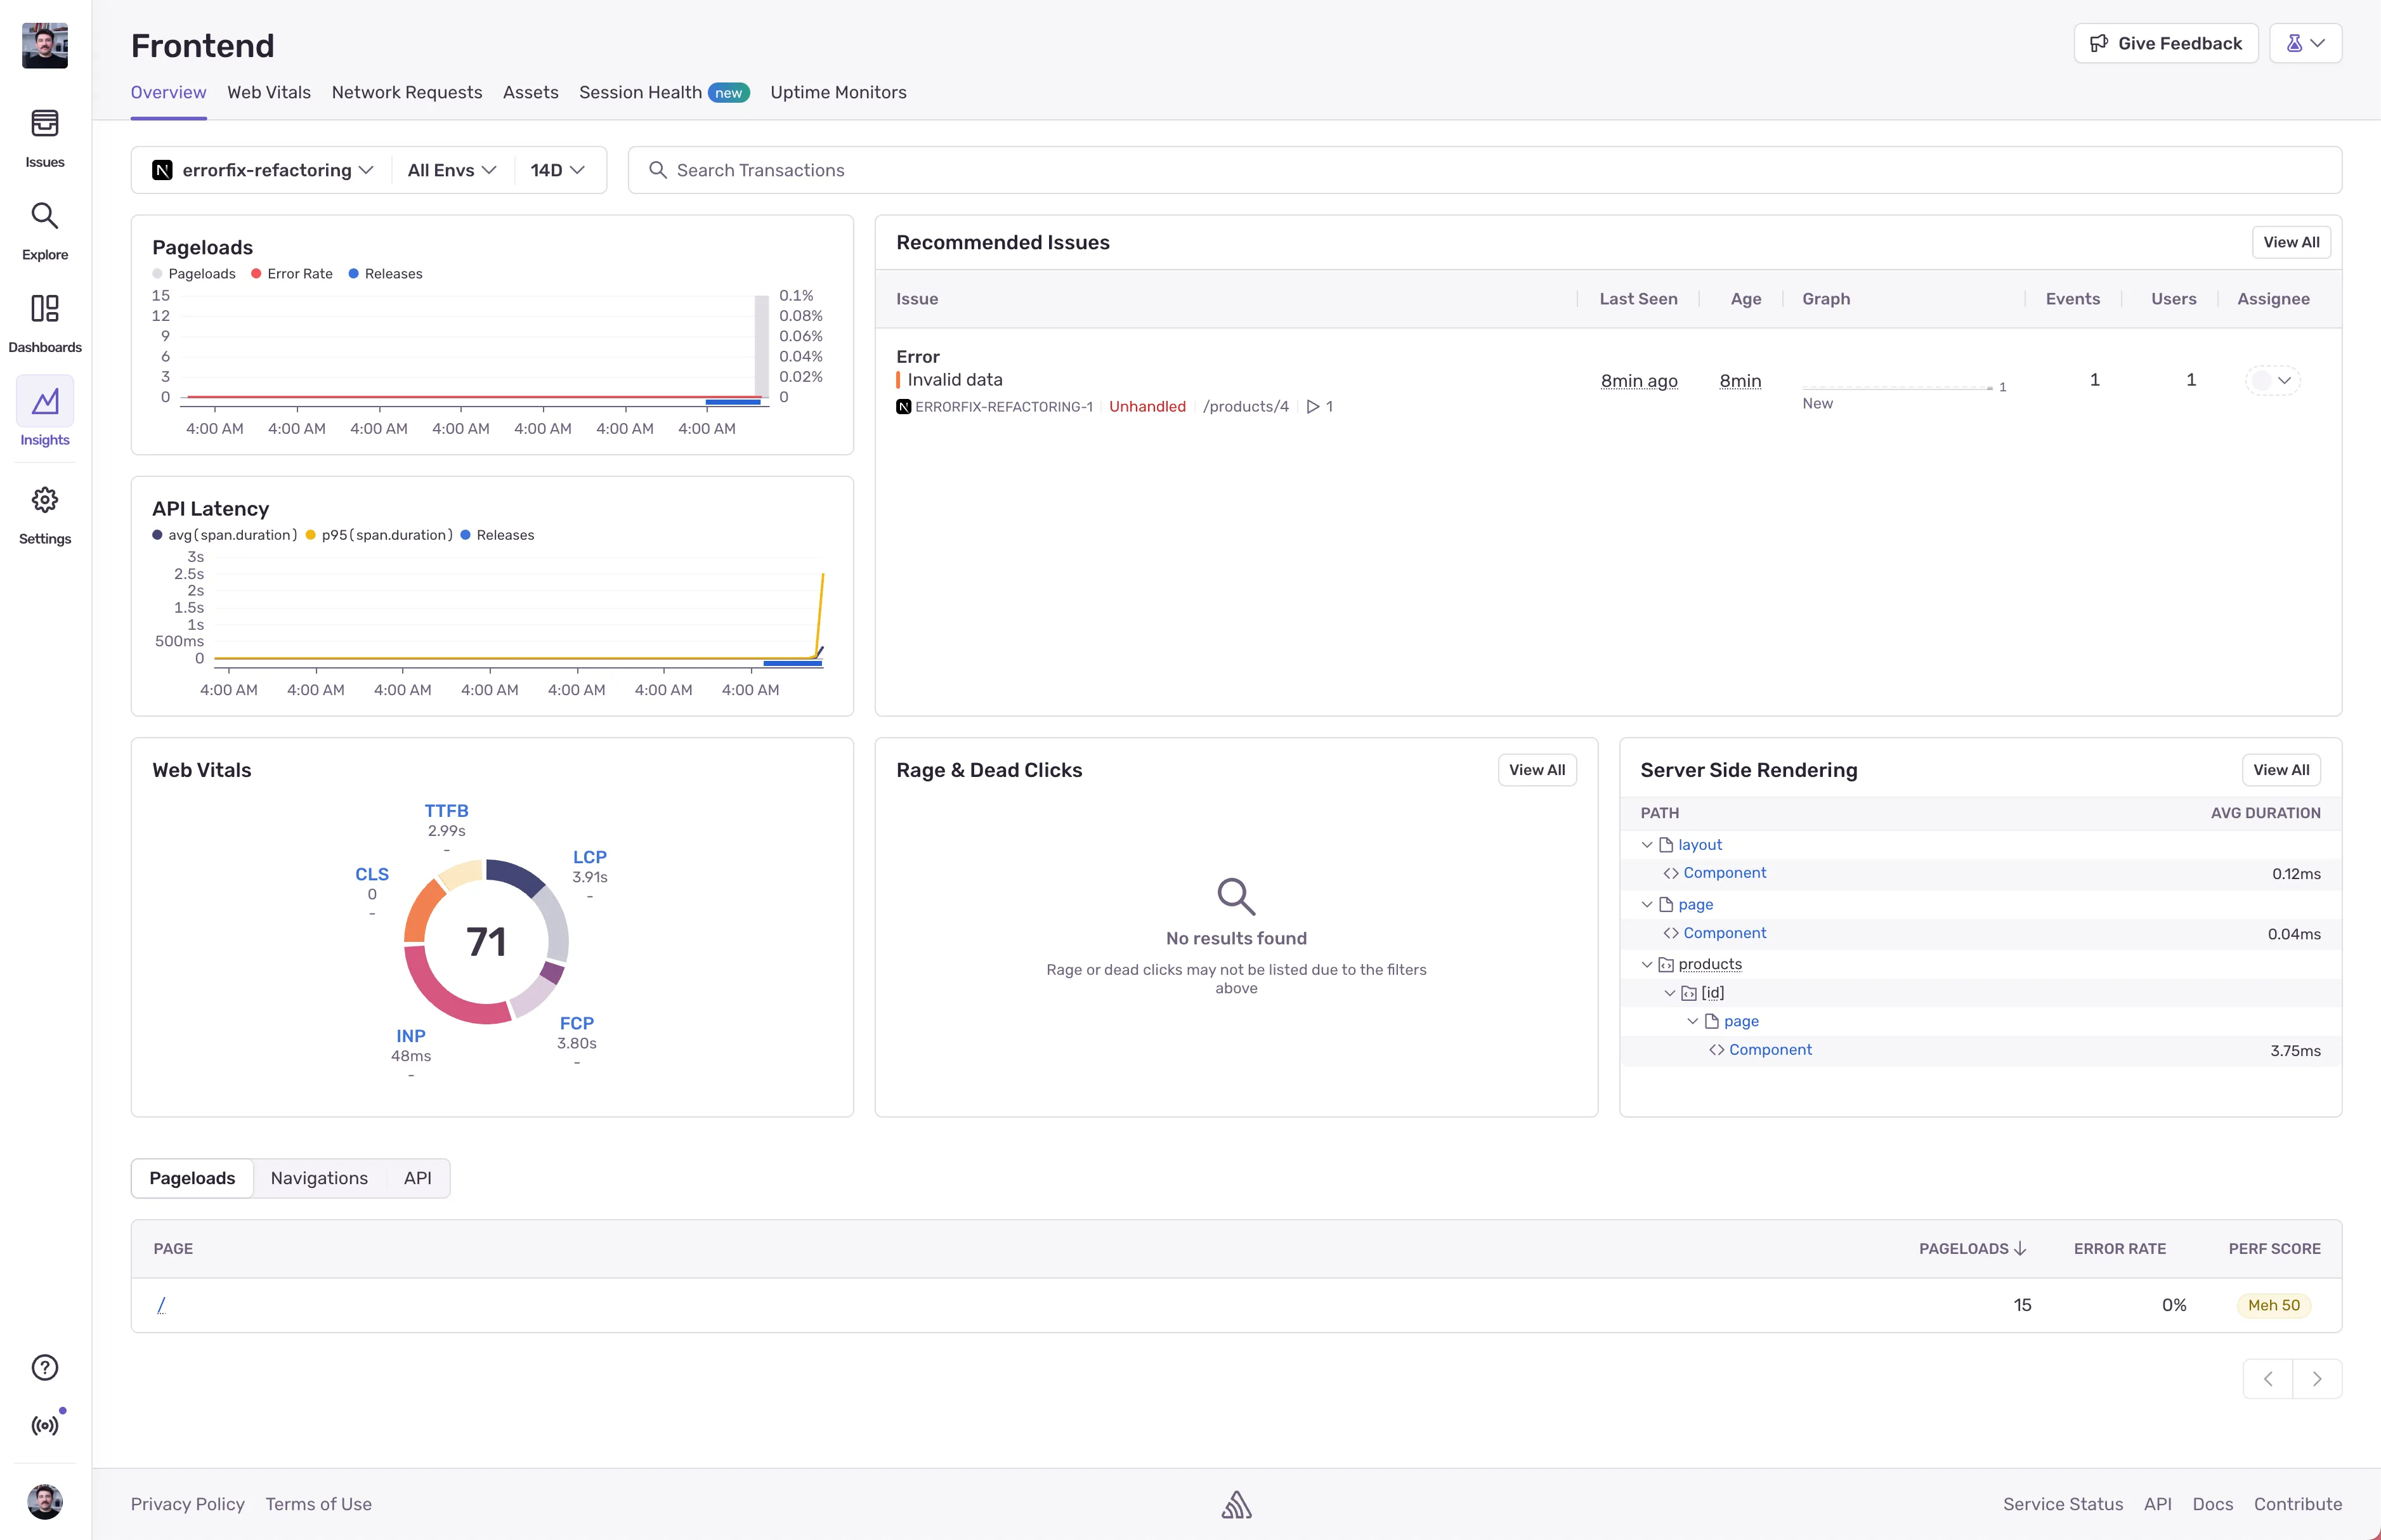The width and height of the screenshot is (2381, 1540).
Task: Open the help question mark icon
Action: coord(44,1367)
